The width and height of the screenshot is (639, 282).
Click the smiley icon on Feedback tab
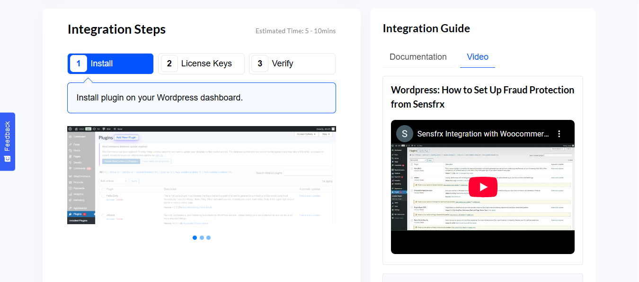point(7,158)
